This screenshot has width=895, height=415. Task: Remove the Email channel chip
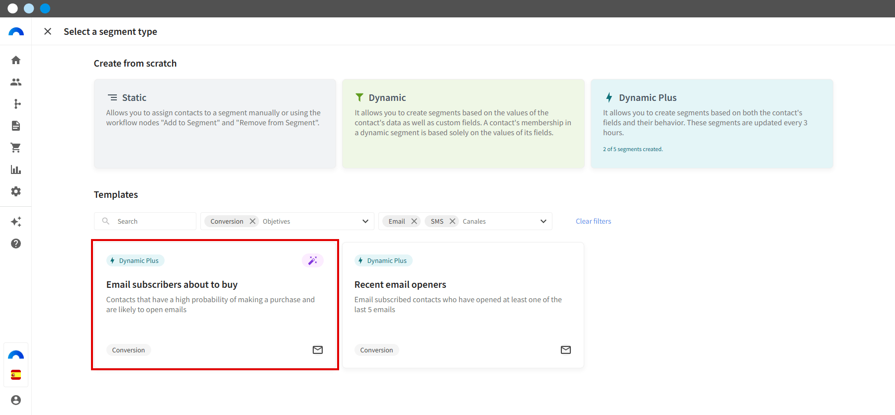click(x=414, y=221)
